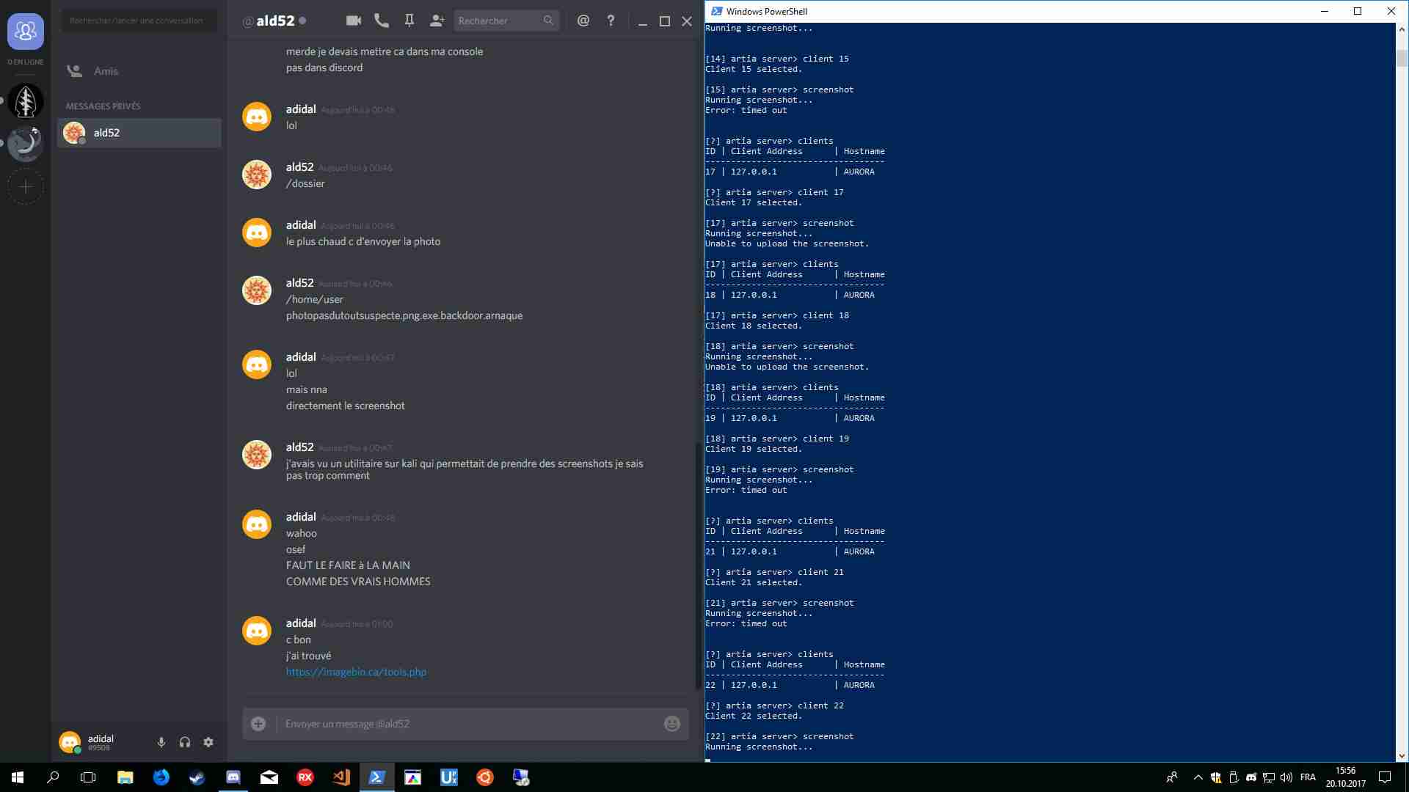The image size is (1409, 792).
Task: Click 'Rechercher/lancer une conversation' field
Action: (x=139, y=21)
